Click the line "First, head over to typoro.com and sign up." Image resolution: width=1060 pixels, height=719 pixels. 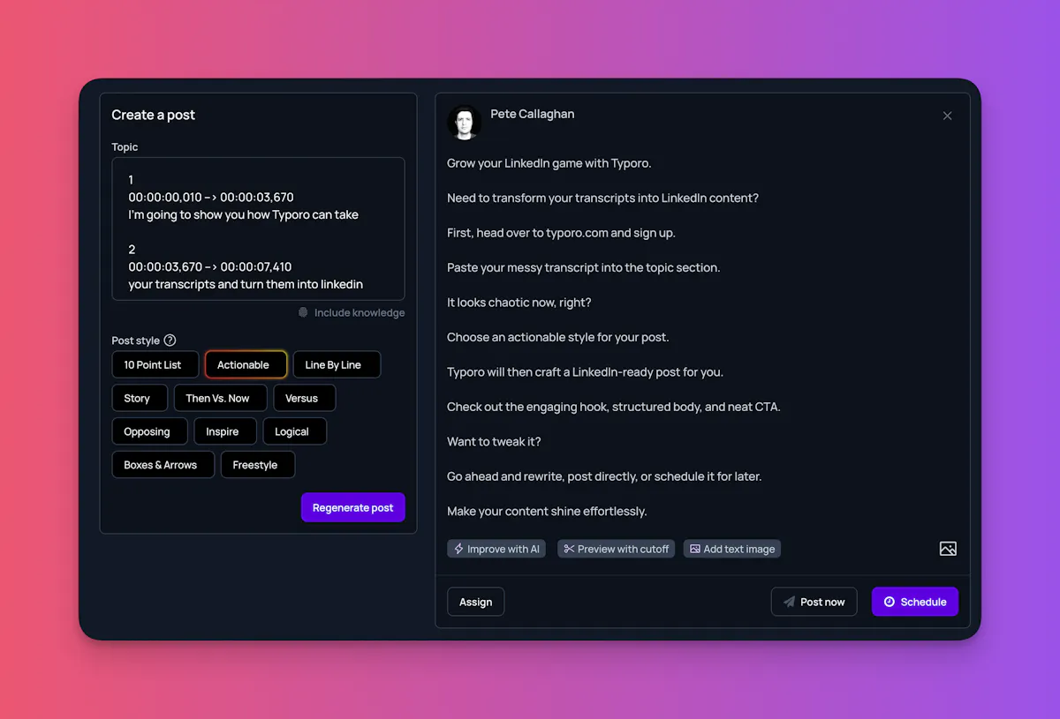pos(561,233)
